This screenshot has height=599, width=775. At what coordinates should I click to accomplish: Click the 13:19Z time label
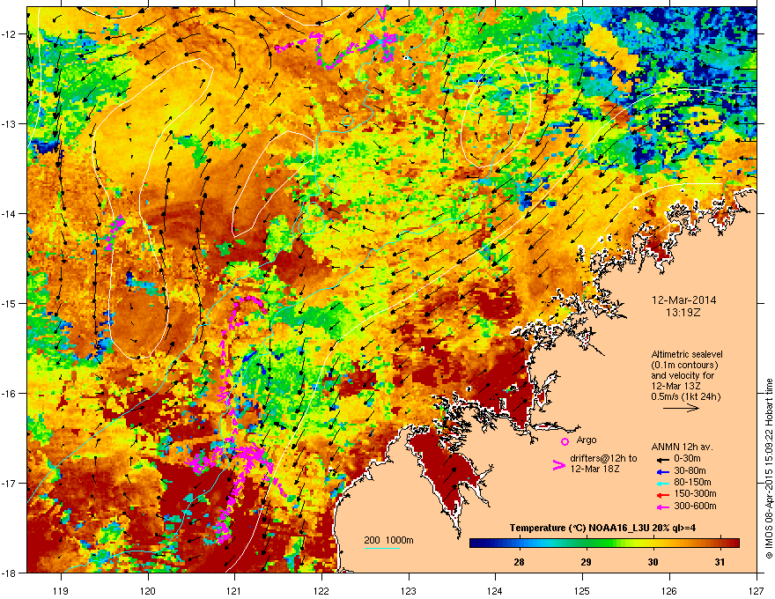[x=683, y=313]
